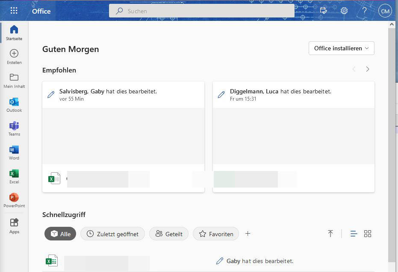Click Empfohlen heading
The width and height of the screenshot is (398, 272).
tap(59, 70)
